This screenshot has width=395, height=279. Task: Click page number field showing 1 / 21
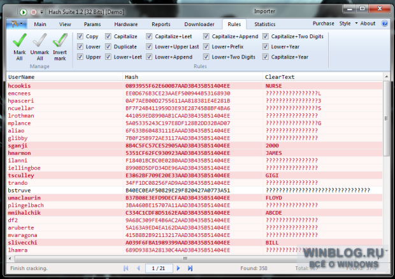coord(159,268)
